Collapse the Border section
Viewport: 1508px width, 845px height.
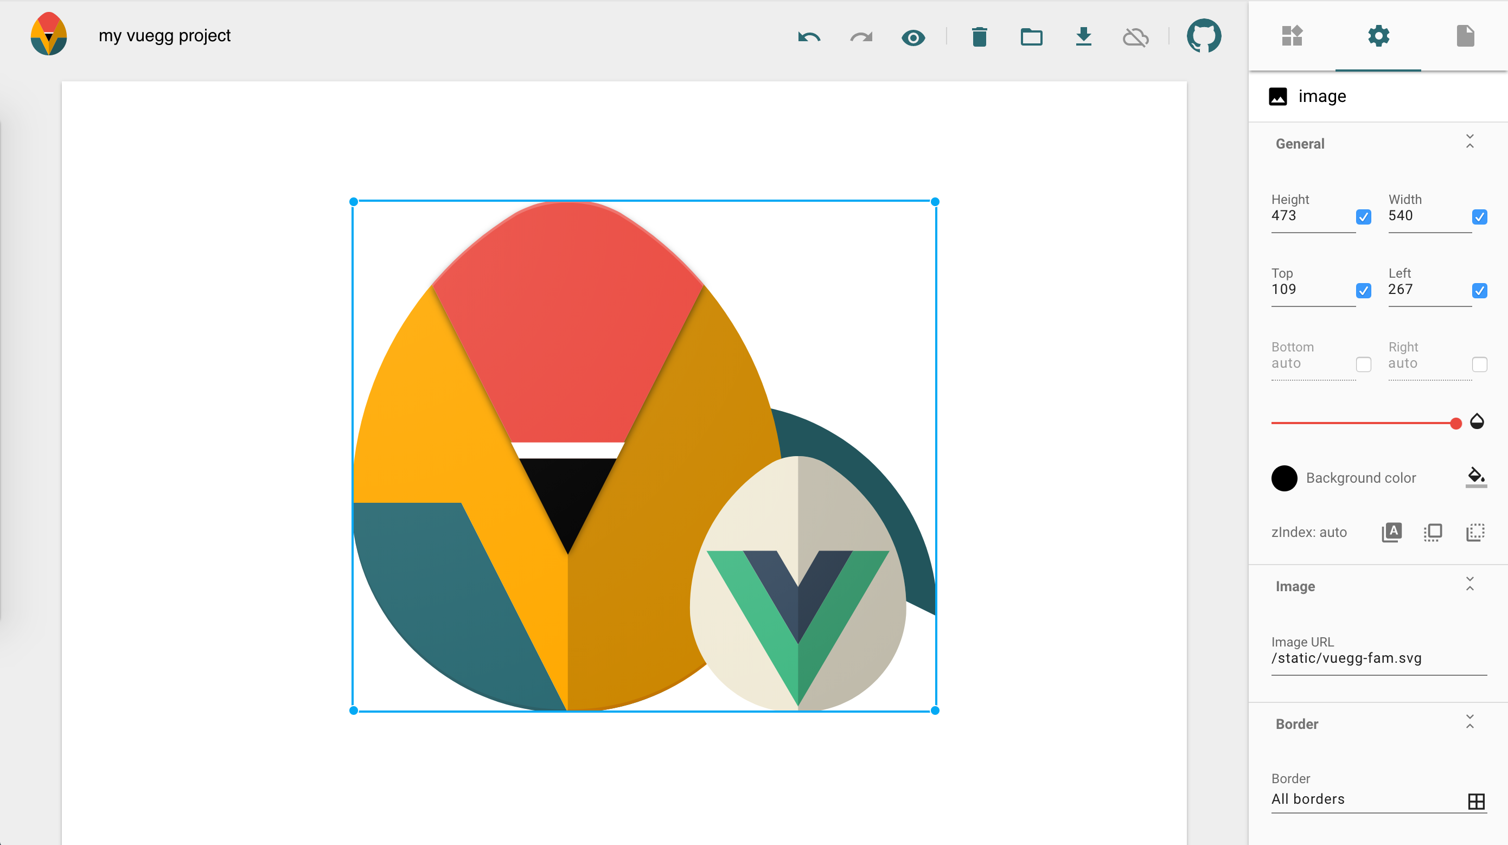[x=1470, y=721]
